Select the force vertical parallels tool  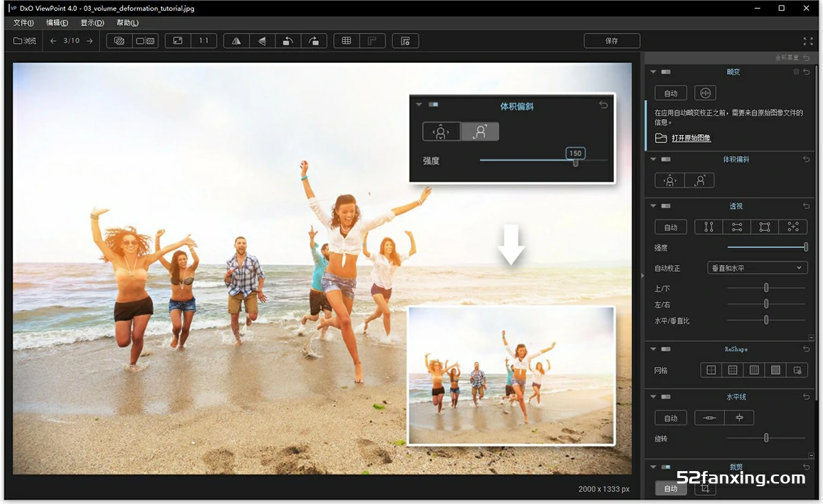pos(709,227)
